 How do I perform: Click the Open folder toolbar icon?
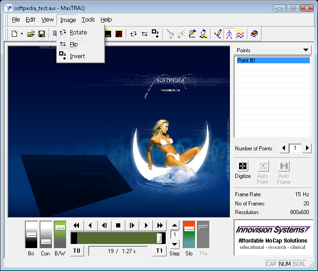pos(31,33)
